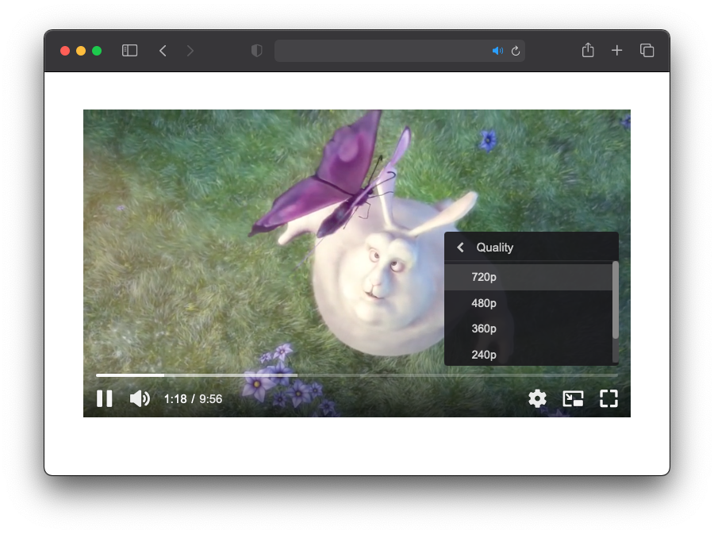Enter fullscreen video mode
714x534 pixels.
click(x=608, y=399)
